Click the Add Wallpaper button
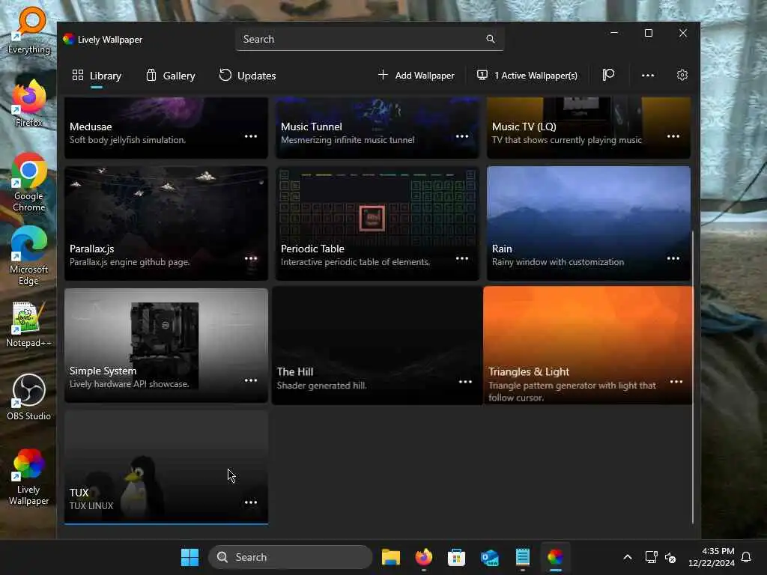This screenshot has width=767, height=575. pos(416,76)
